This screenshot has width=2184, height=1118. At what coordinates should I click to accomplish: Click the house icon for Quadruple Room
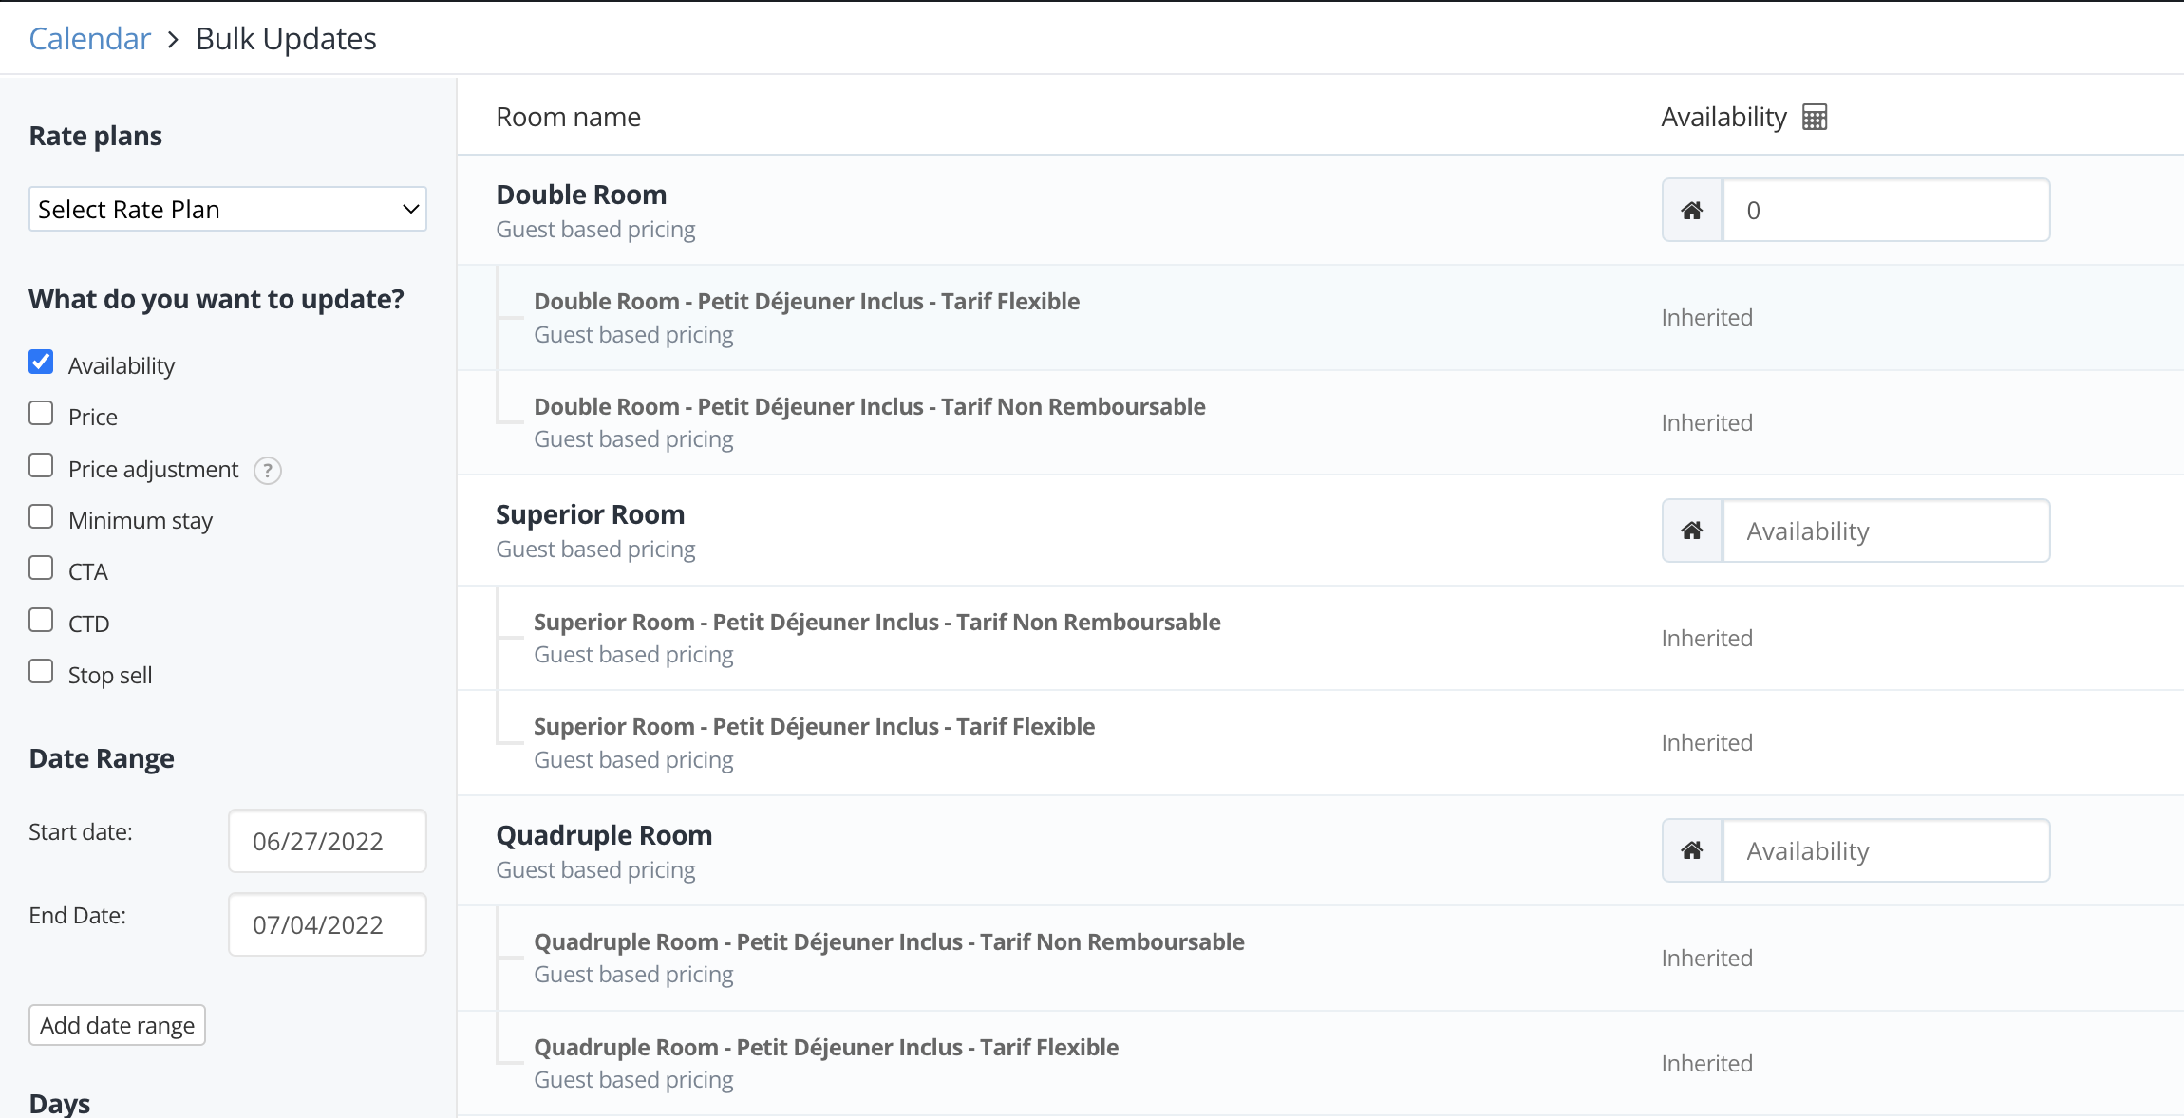coord(1692,850)
